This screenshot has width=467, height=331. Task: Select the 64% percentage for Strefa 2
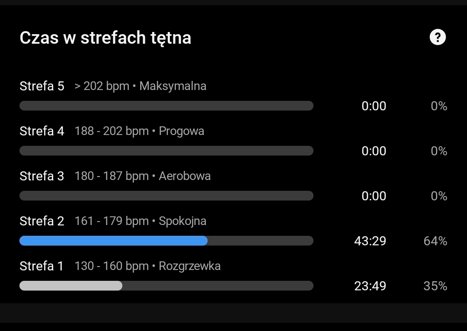click(435, 241)
